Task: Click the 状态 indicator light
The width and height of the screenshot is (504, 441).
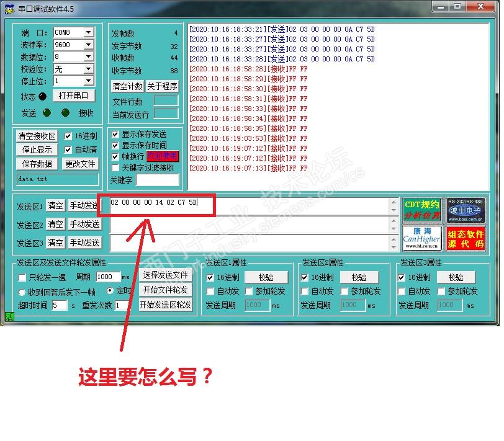Action: (42, 96)
